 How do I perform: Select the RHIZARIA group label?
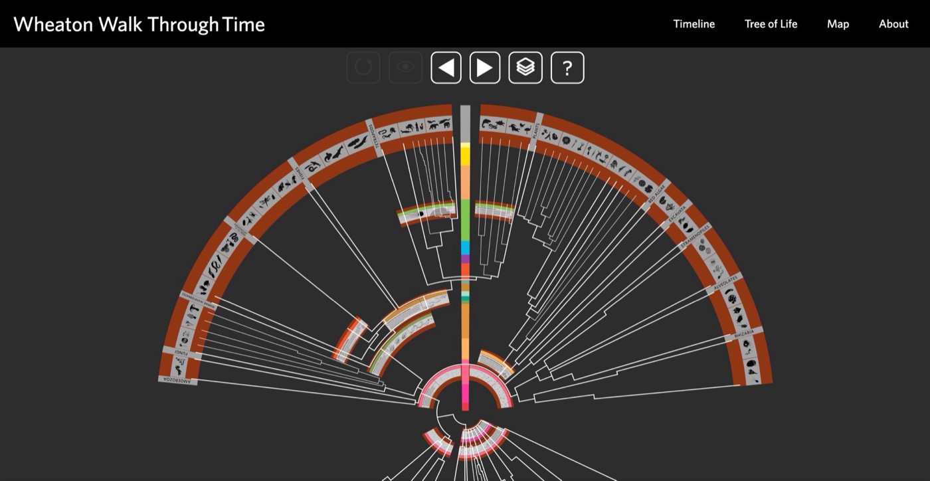(745, 335)
